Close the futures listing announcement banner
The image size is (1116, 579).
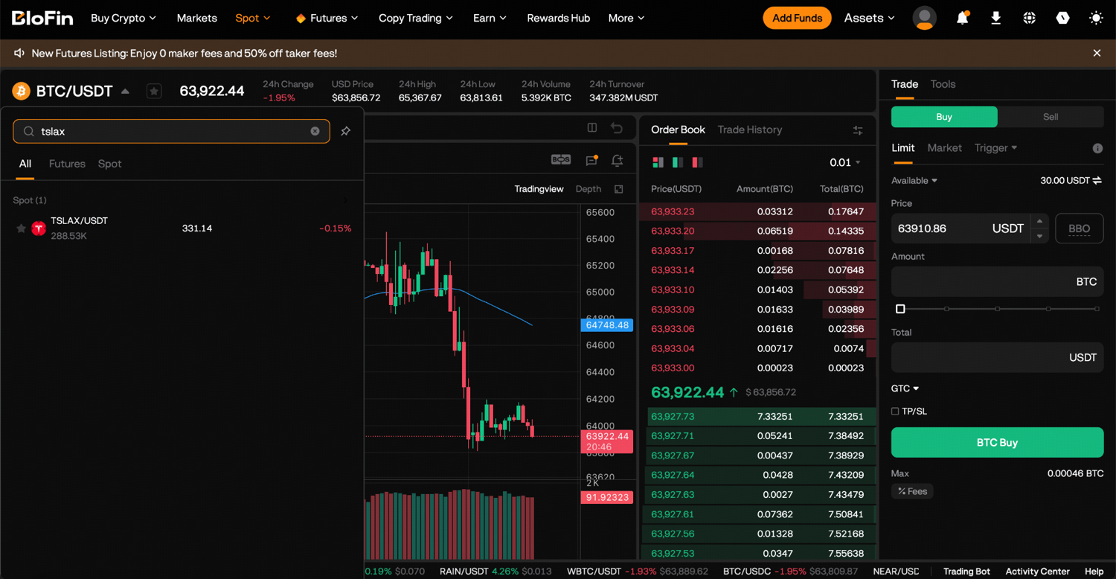click(x=1097, y=53)
